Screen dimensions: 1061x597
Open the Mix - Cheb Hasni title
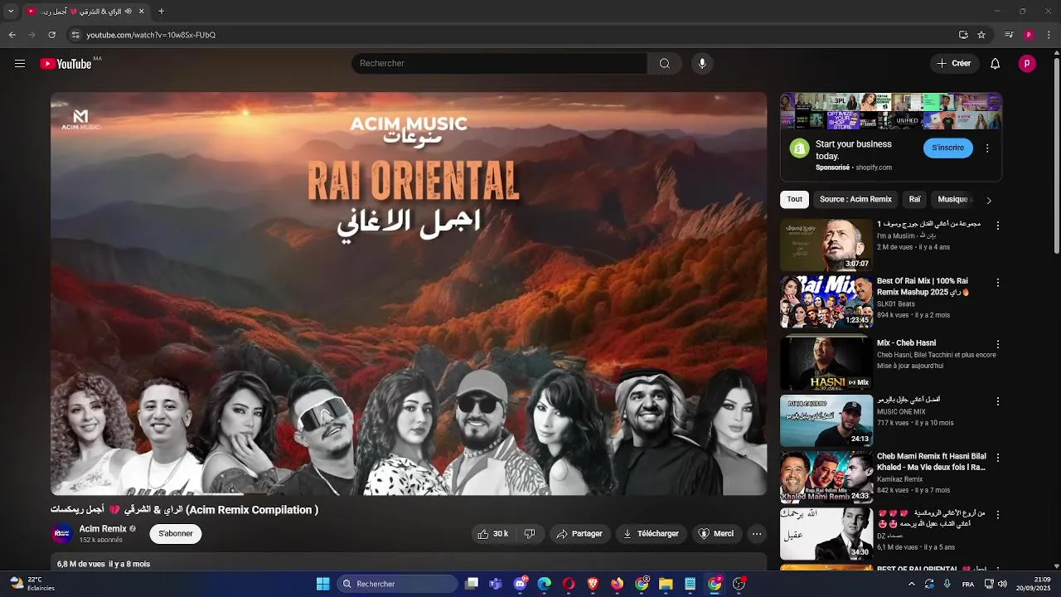click(x=906, y=343)
